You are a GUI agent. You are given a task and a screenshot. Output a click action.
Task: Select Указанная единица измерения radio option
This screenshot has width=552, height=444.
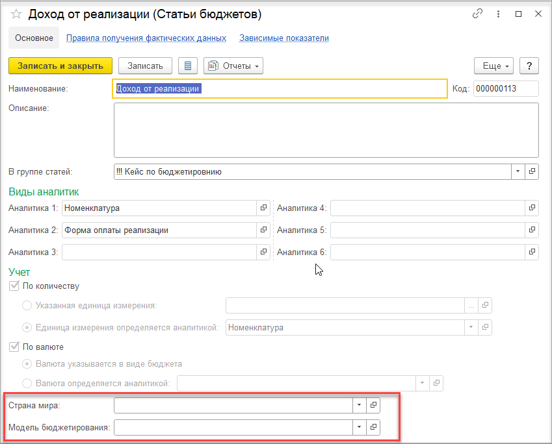[27, 305]
